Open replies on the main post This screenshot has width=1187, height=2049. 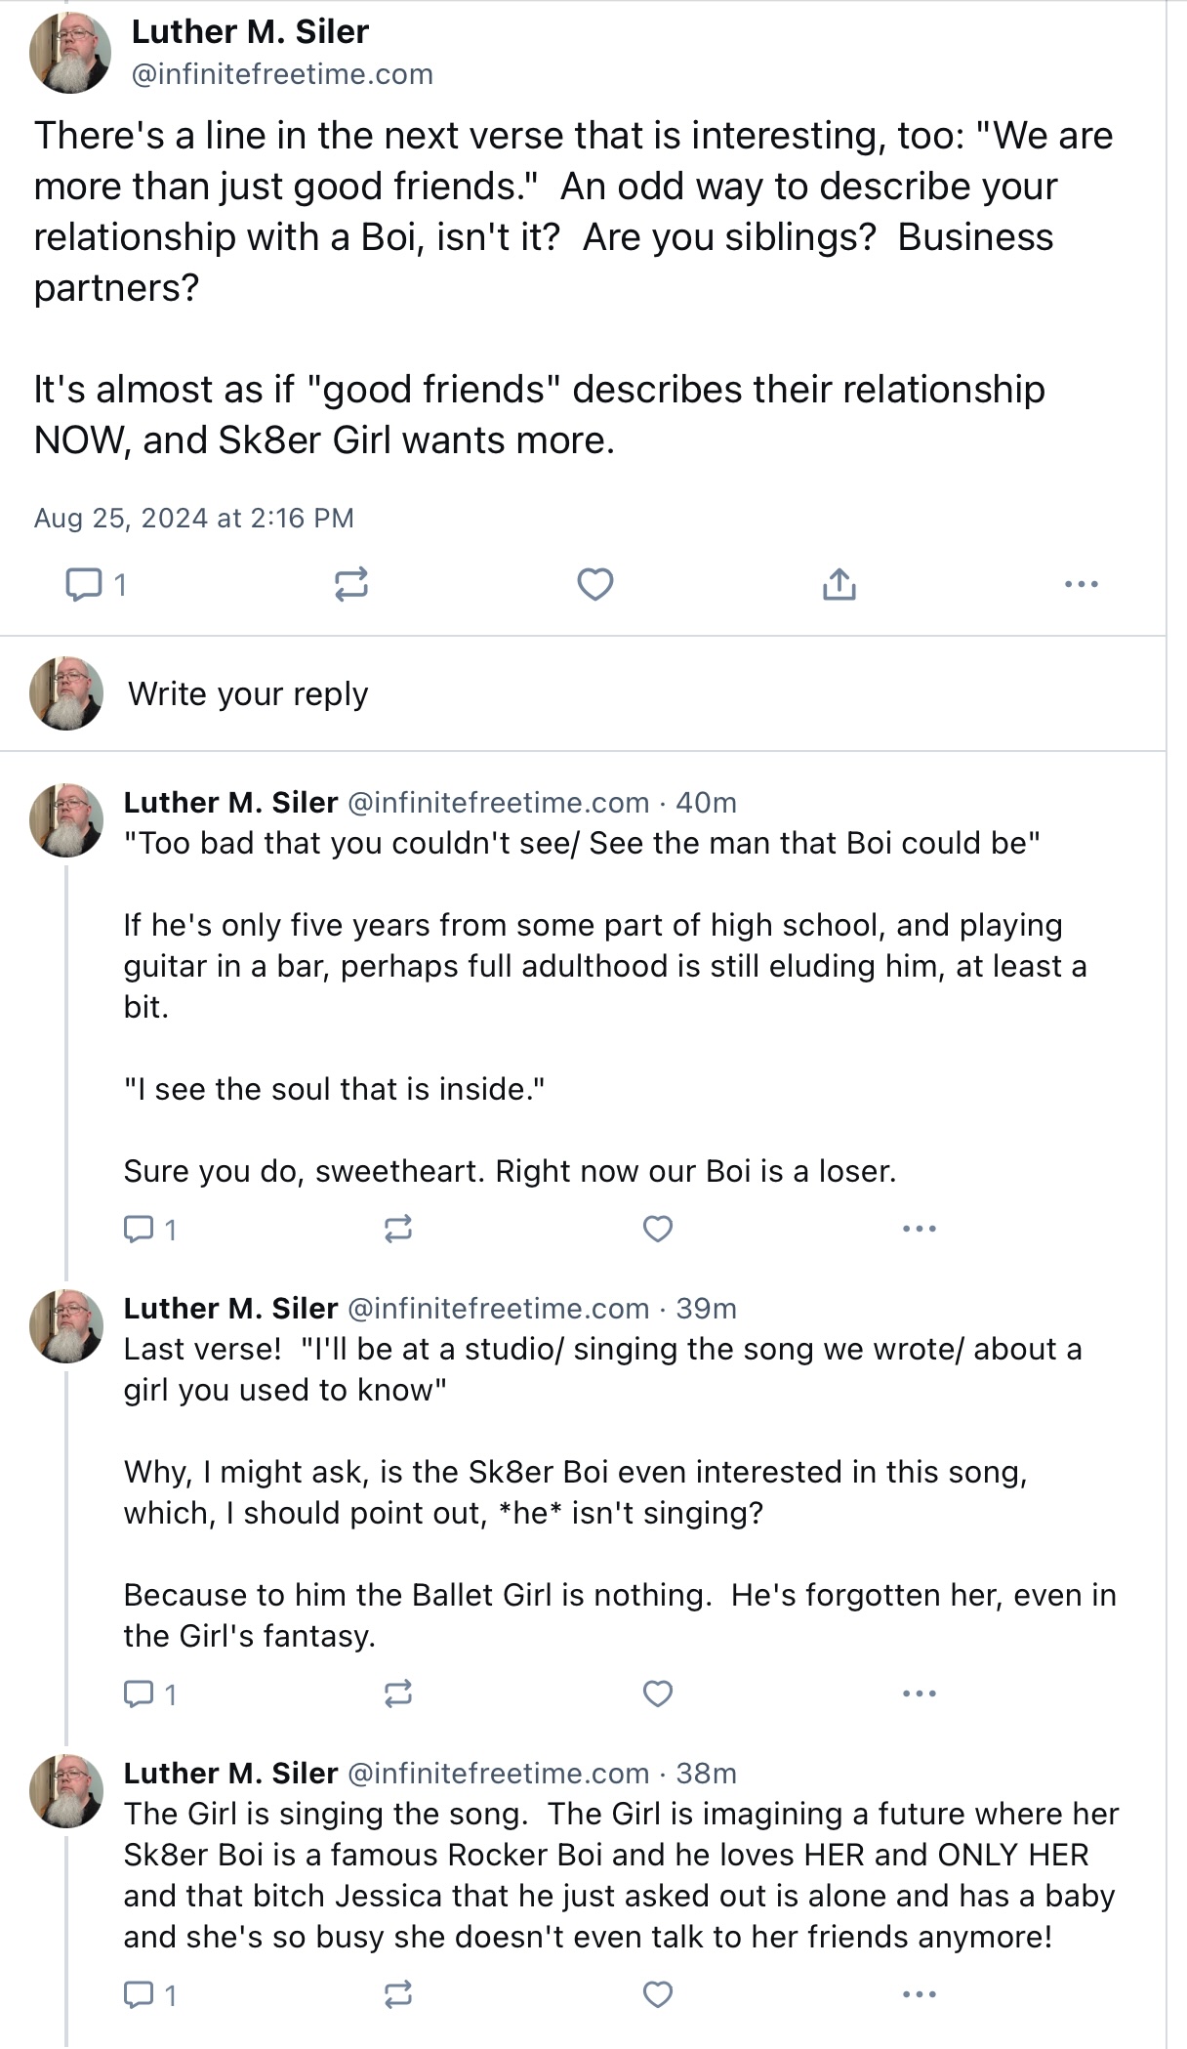tap(95, 584)
